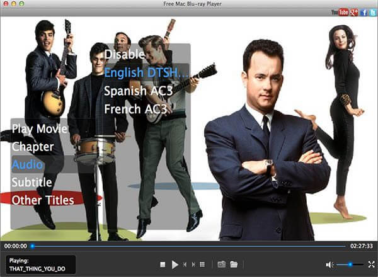
Task: Switch audio to French AC3
Action: pos(135,109)
